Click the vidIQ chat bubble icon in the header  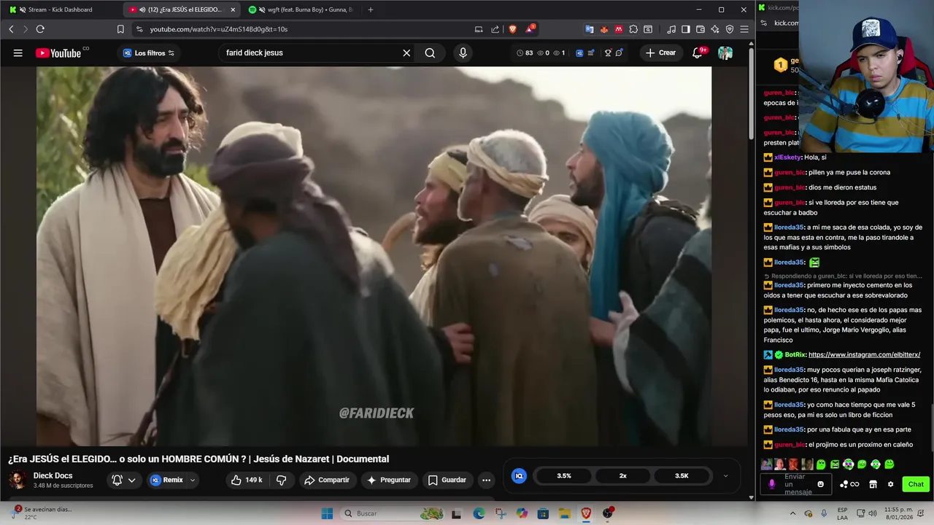tap(619, 52)
